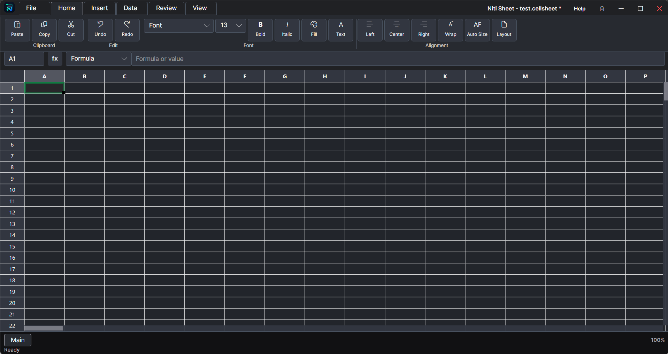The width and height of the screenshot is (668, 354).
Task: Align cell content Right
Action: (424, 30)
